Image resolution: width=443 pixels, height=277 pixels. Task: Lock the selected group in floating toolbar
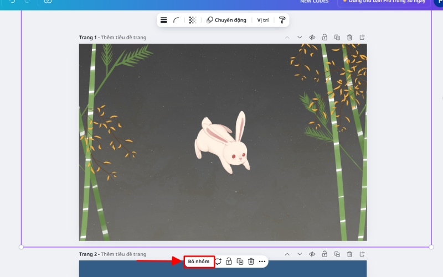(229, 262)
